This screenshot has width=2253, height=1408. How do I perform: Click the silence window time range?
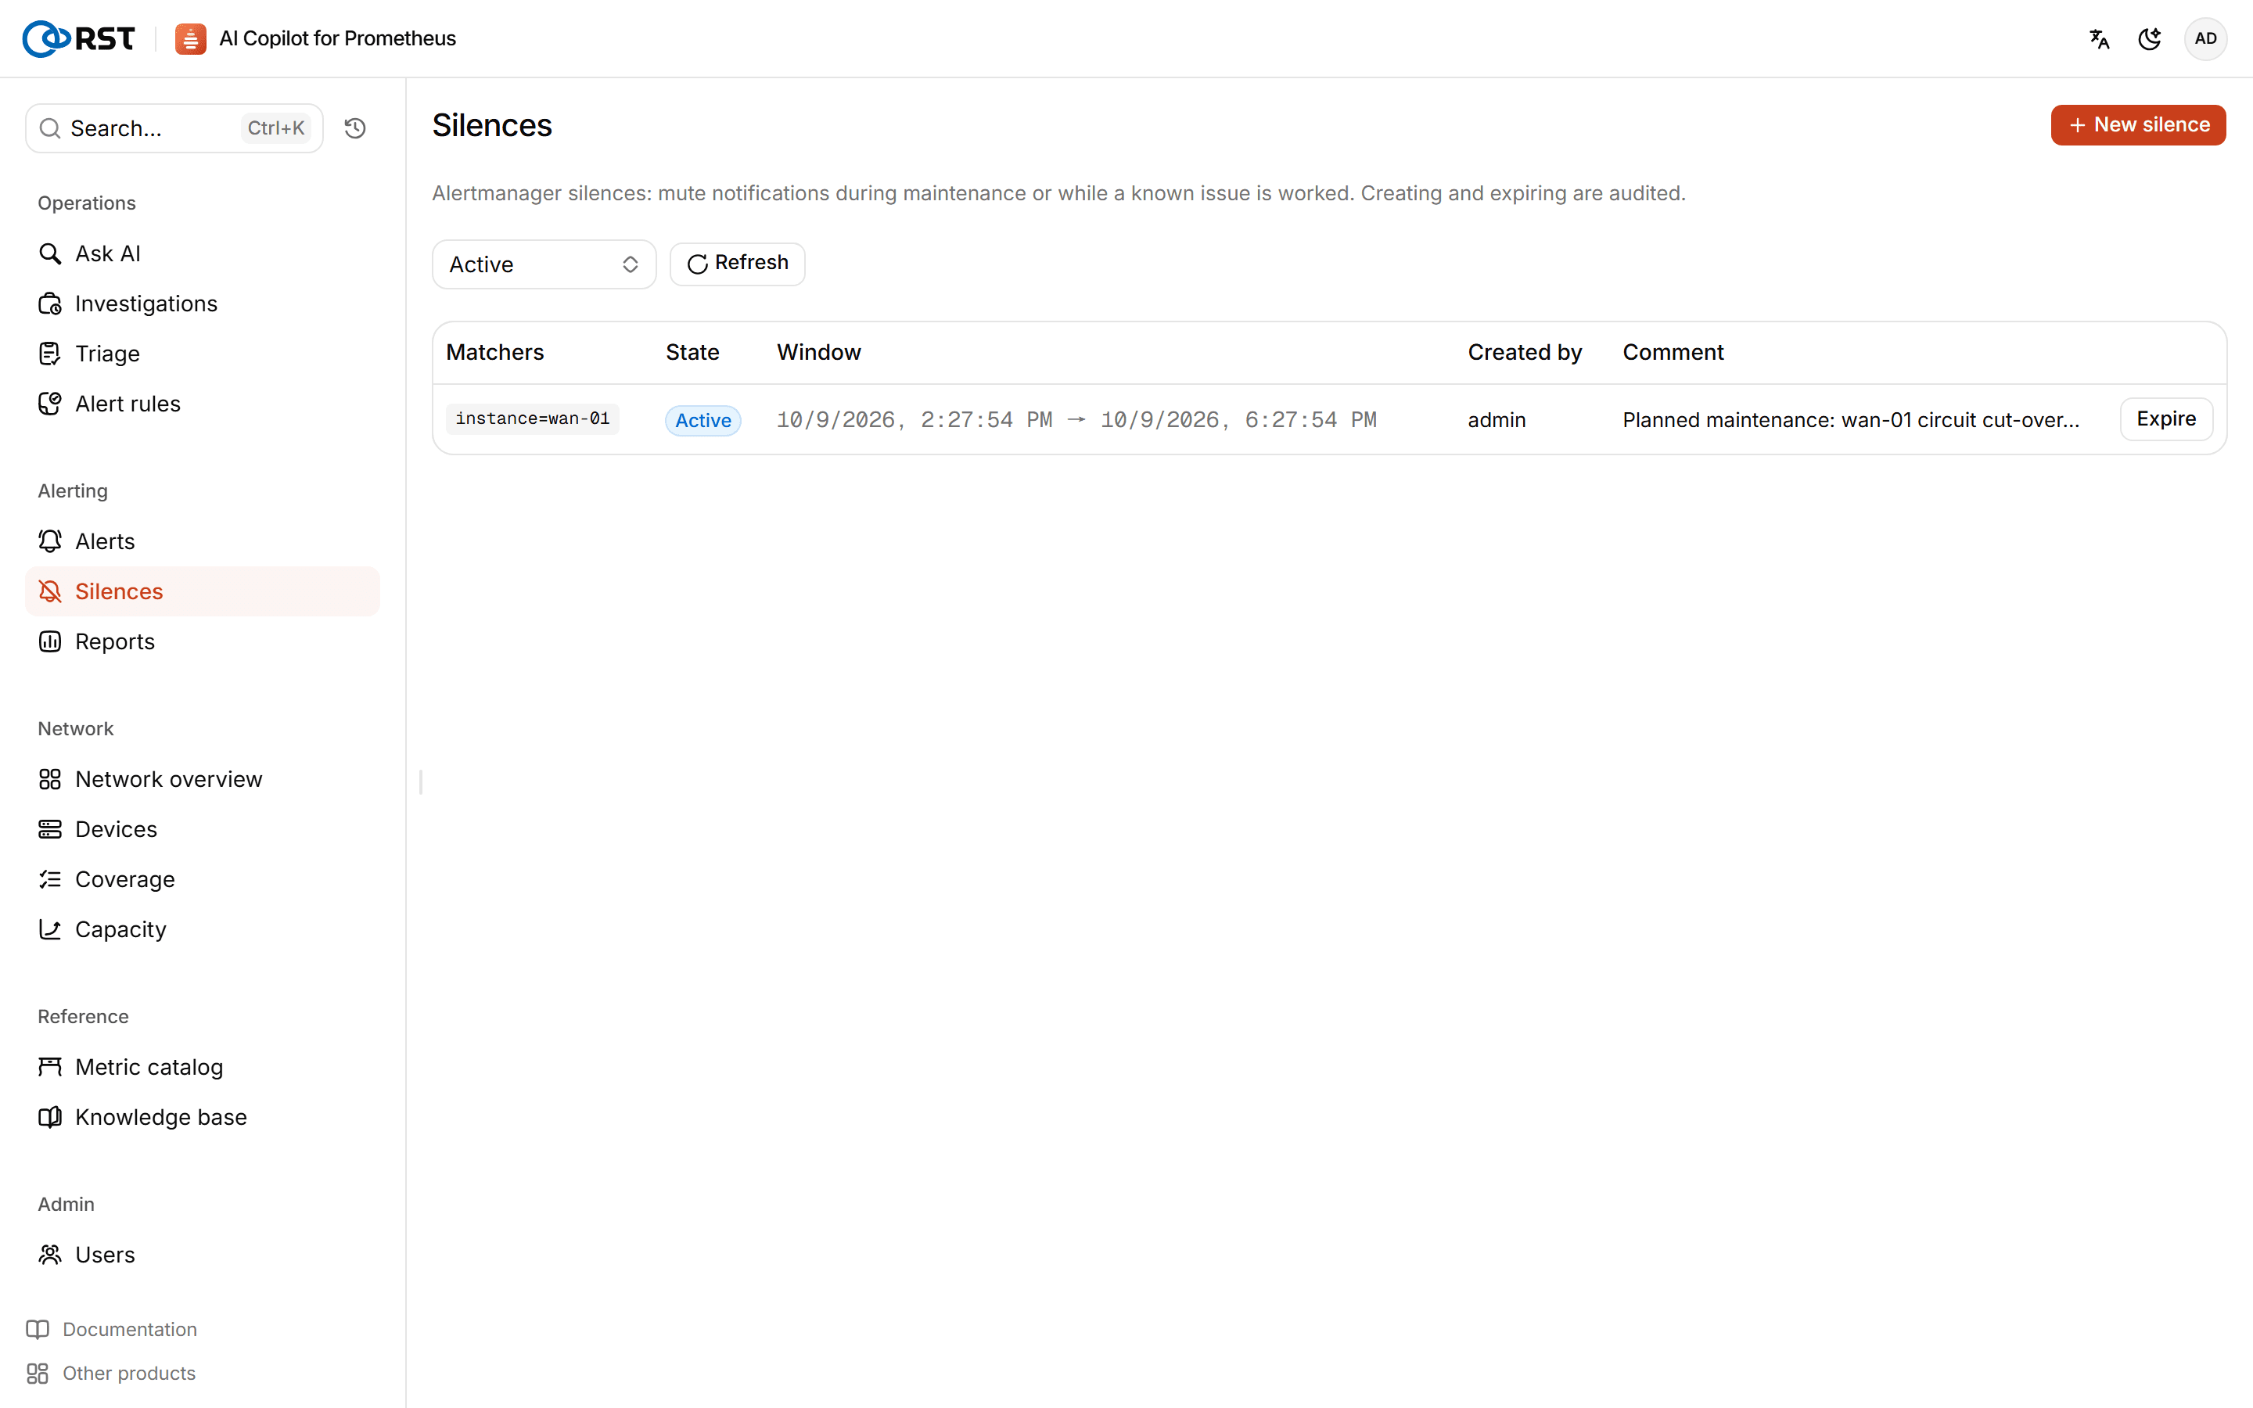tap(1076, 420)
